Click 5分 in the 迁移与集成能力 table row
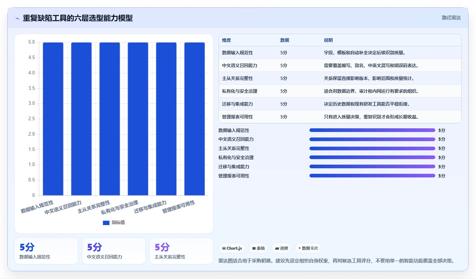Image resolution: width=476 pixels, height=279 pixels. 284,104
